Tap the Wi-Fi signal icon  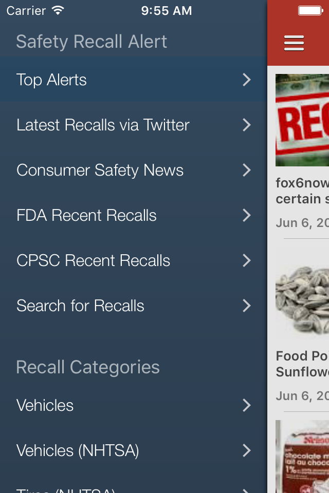tap(57, 10)
